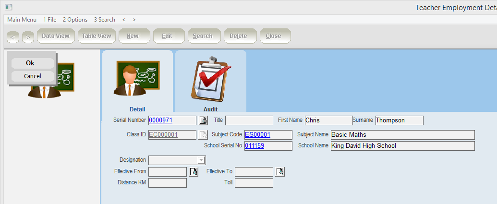Open the 2 Options menu
This screenshot has height=204, width=497.
[75, 20]
